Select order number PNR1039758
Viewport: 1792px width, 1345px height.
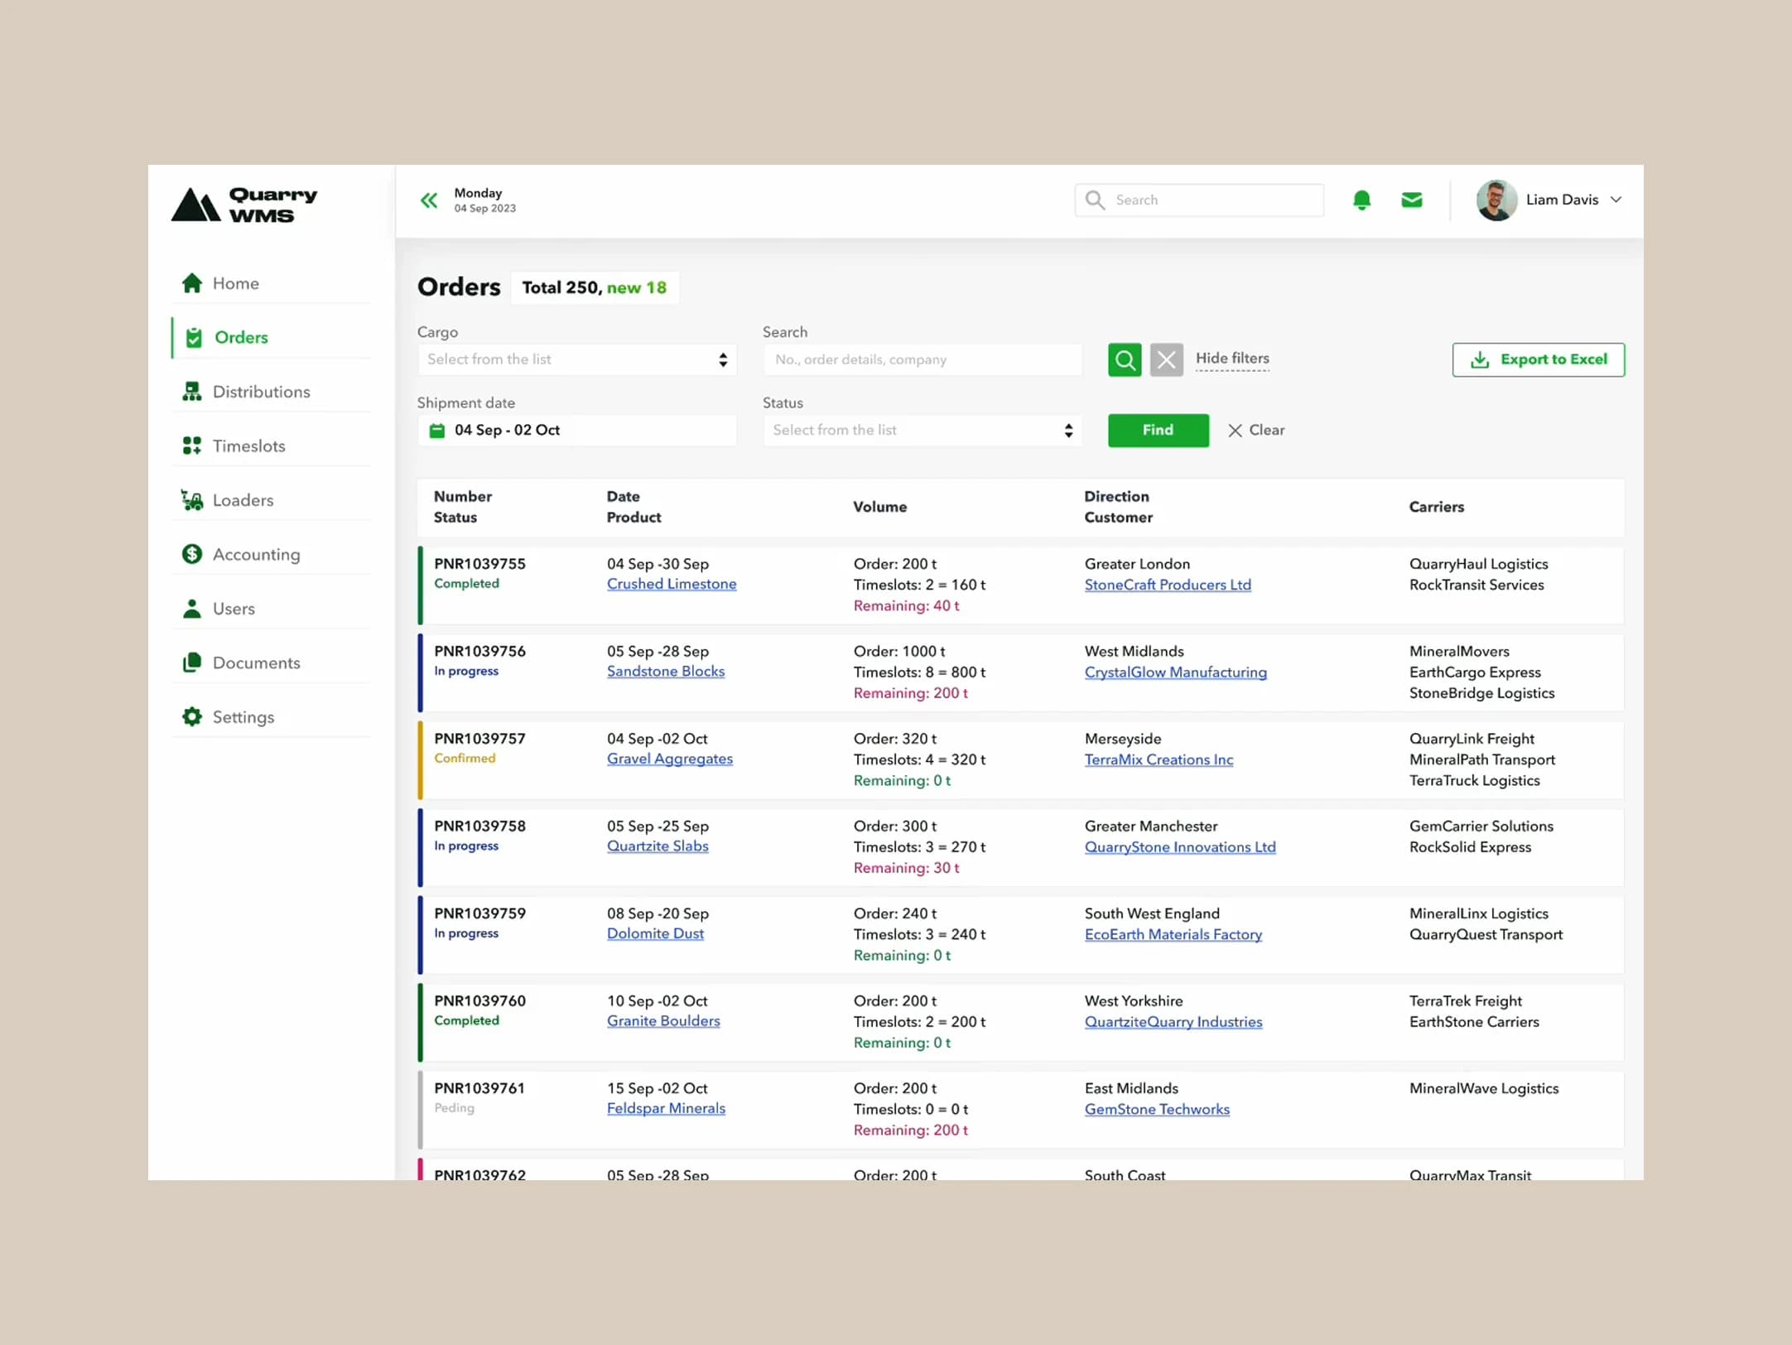479,827
